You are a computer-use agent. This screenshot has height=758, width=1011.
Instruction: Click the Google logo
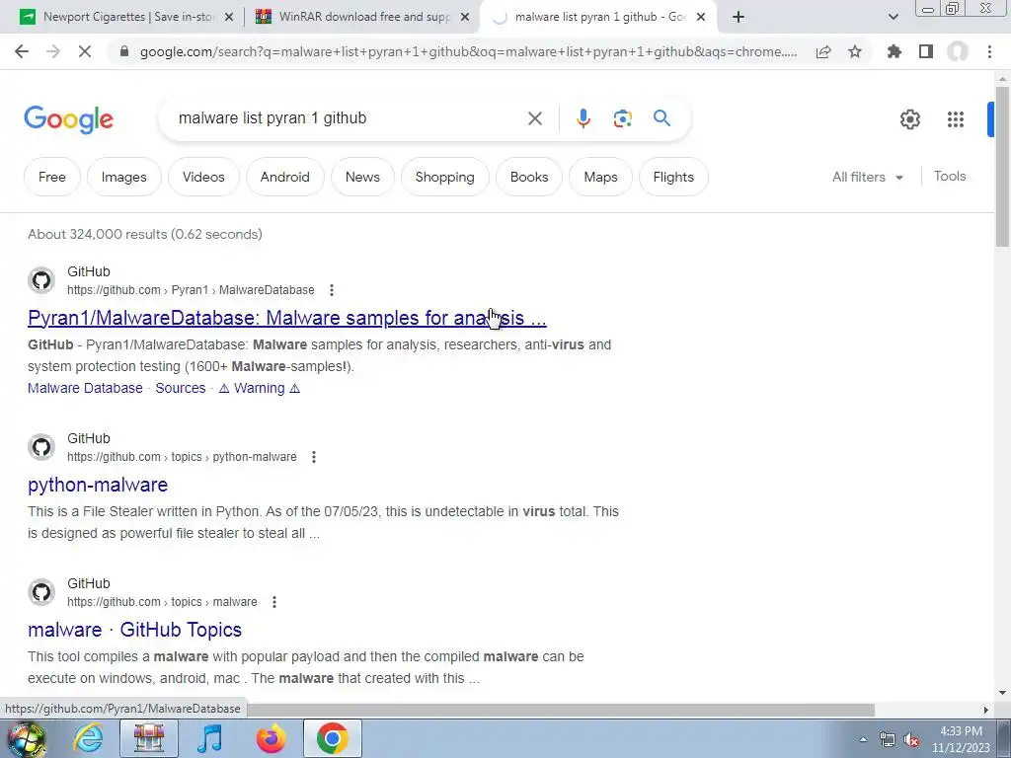coord(68,119)
